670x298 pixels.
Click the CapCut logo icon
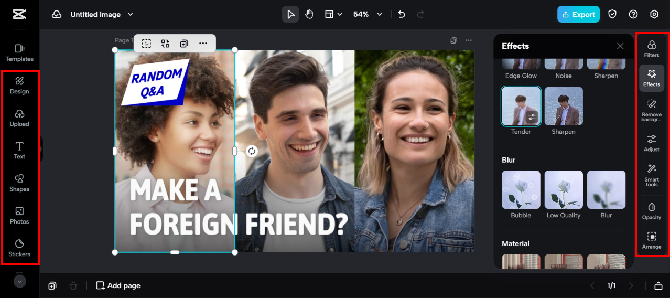19,14
